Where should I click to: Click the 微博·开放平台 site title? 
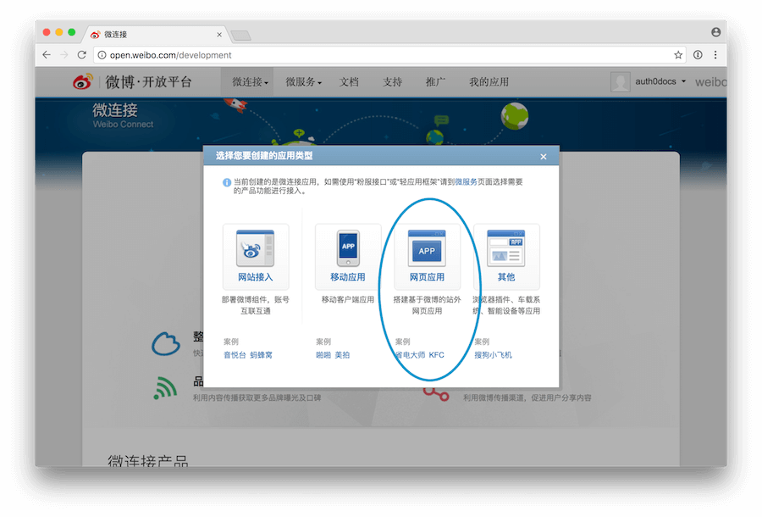pyautogui.click(x=149, y=81)
